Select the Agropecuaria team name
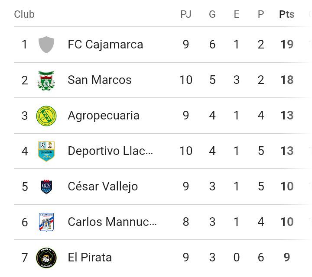The height and width of the screenshot is (277, 312). (103, 116)
